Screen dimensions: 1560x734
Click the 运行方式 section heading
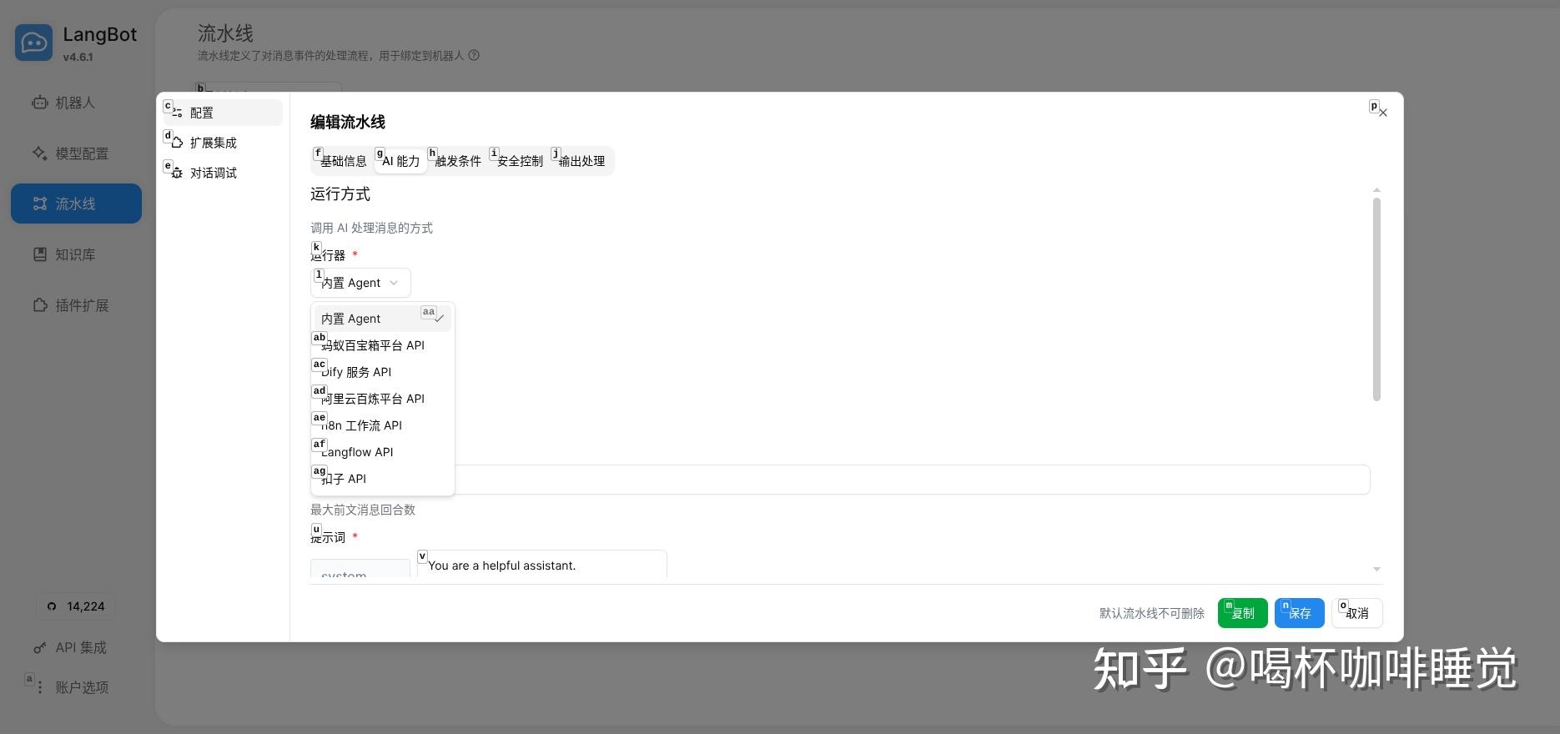pyautogui.click(x=340, y=194)
